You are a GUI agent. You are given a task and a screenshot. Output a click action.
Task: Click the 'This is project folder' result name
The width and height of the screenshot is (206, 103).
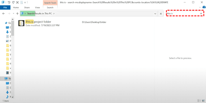tap(38, 22)
